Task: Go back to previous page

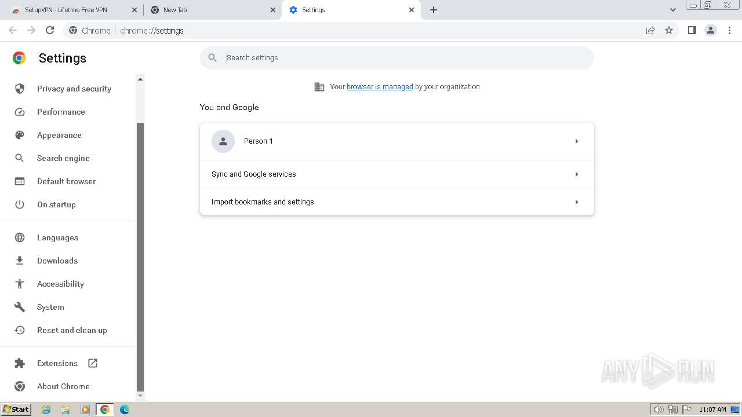Action: coord(13,30)
